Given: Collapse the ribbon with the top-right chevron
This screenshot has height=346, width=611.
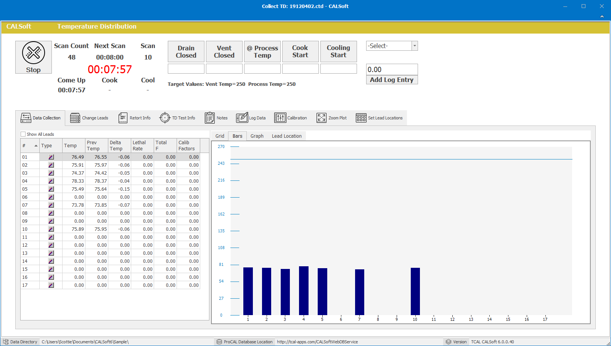Looking at the screenshot, I should coord(602,16).
